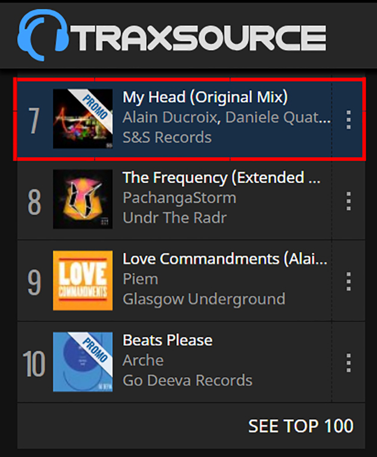
Task: Click SEE TOP 100 link
Action: (301, 426)
